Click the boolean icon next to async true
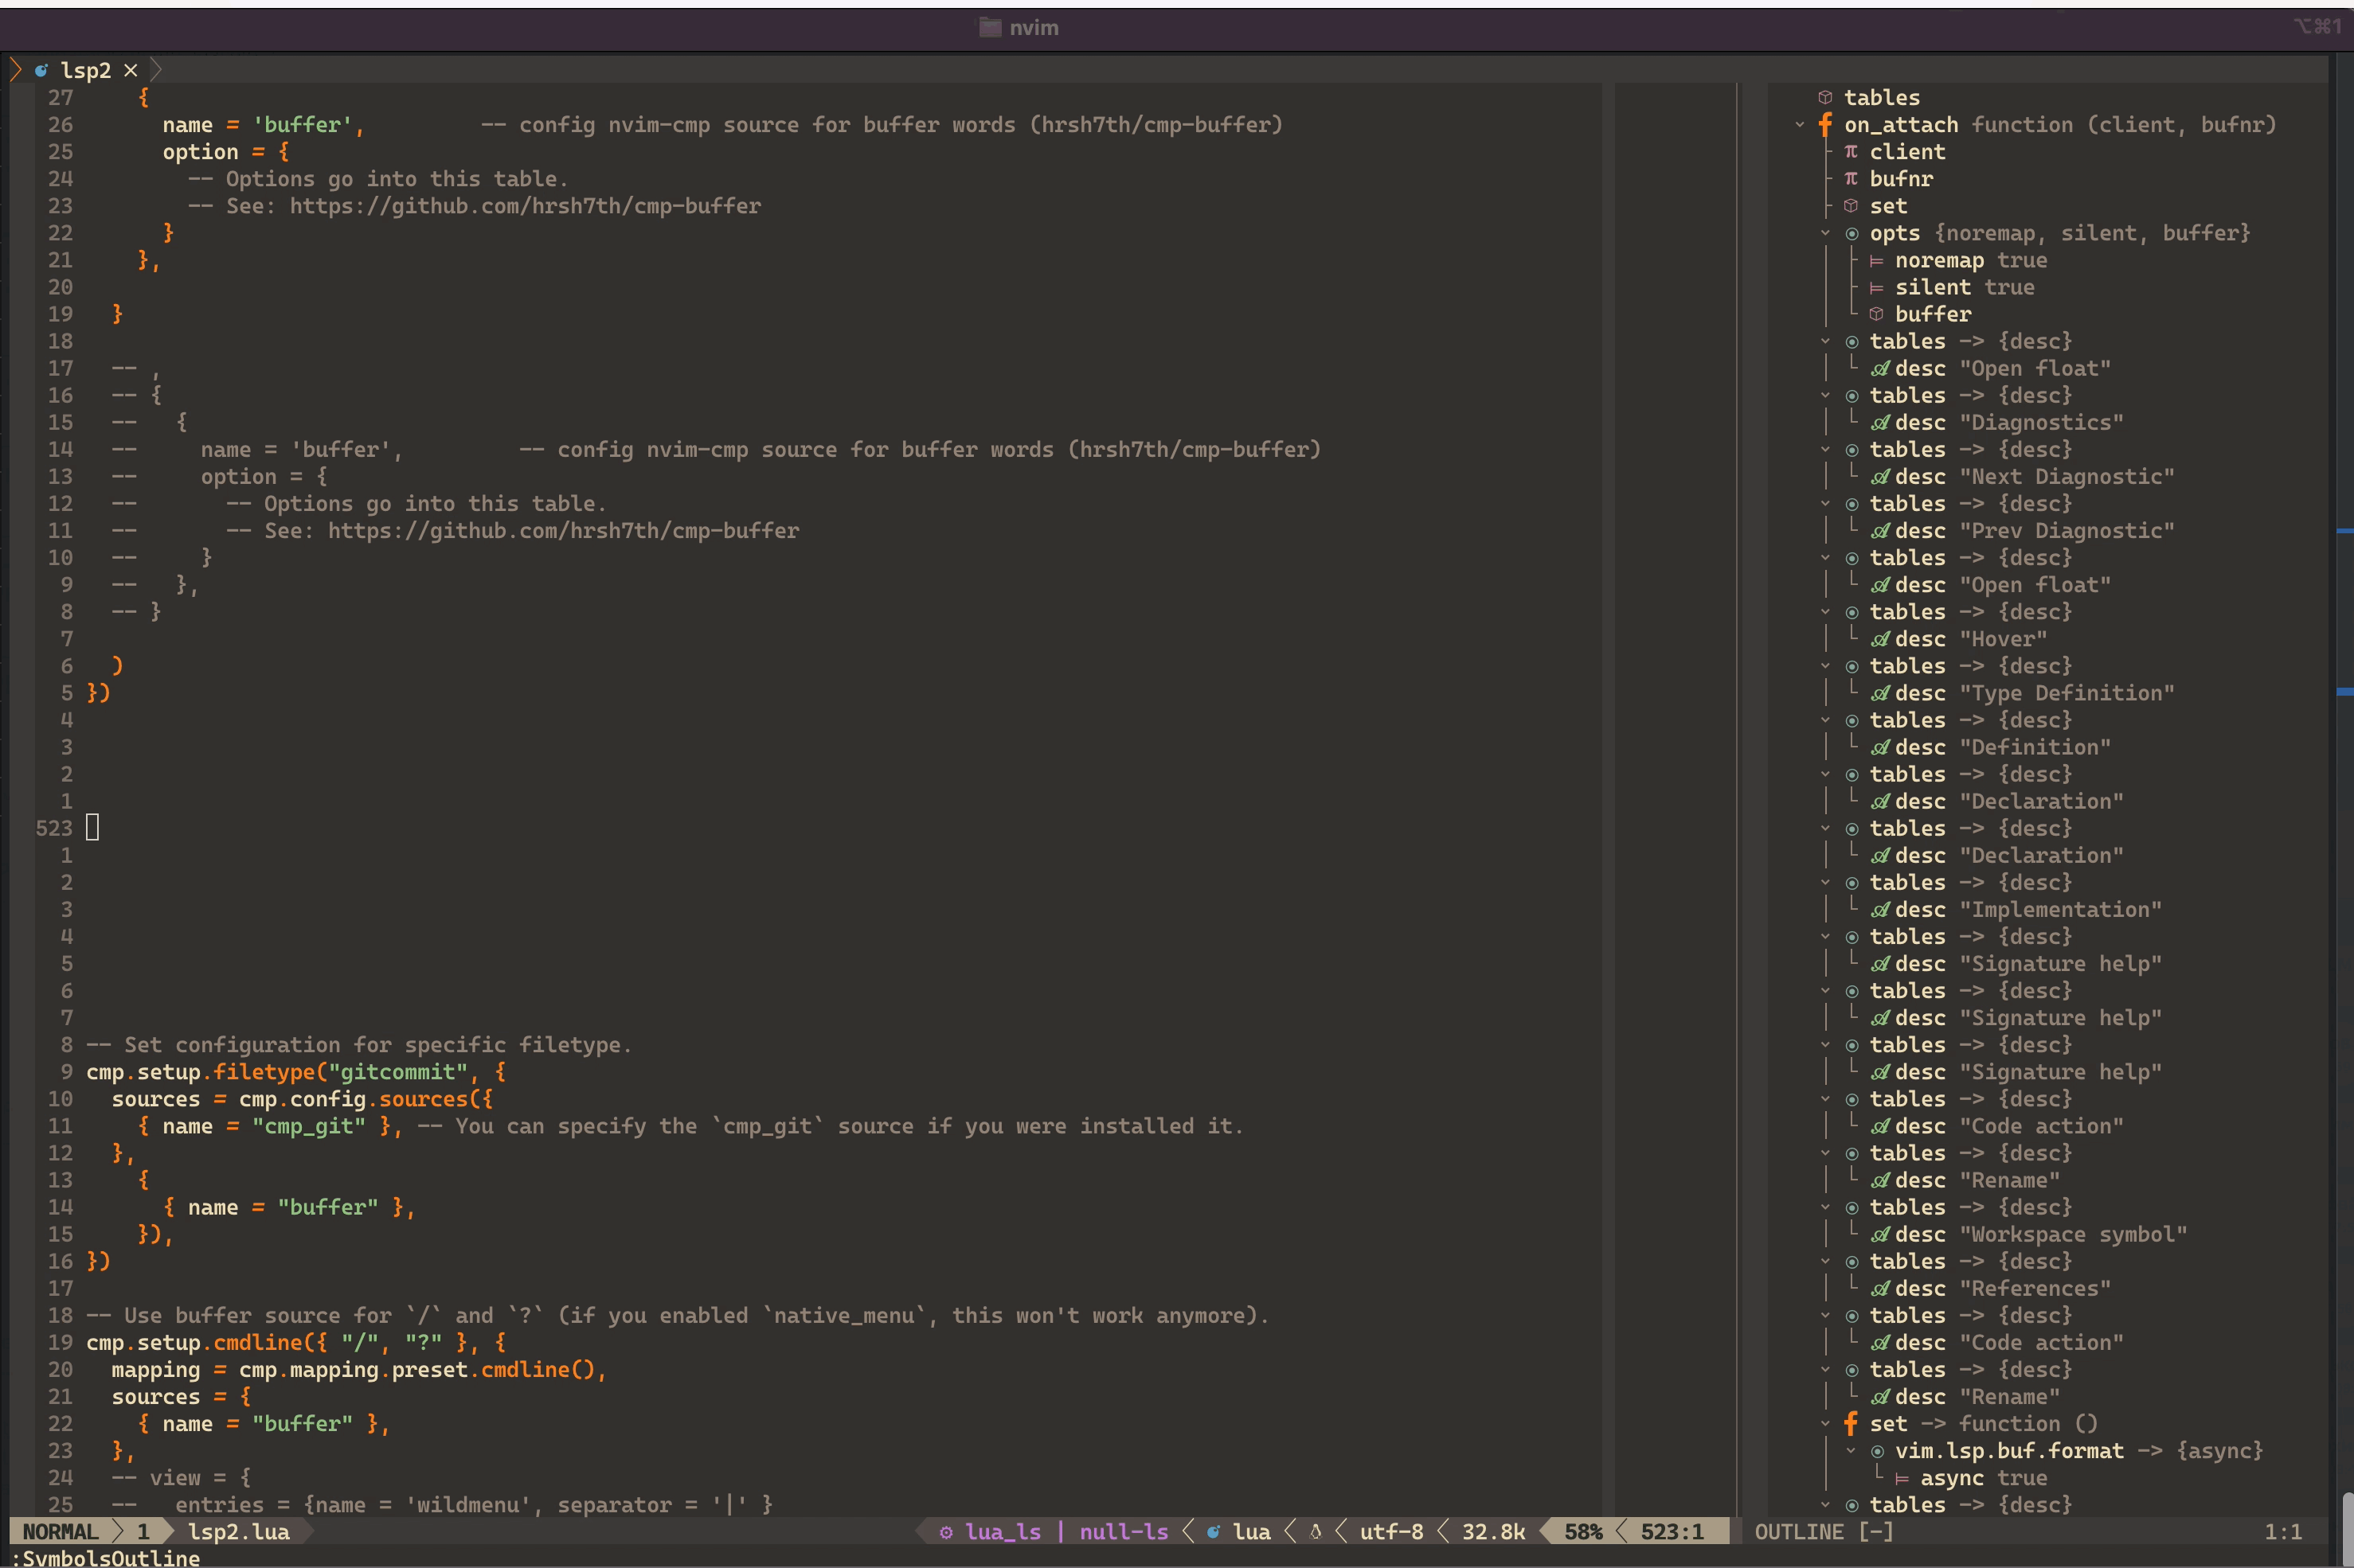This screenshot has height=1568, width=2354. 1902,1478
